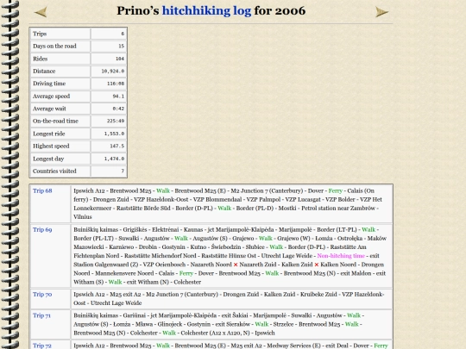466x349 pixels.
Task: Select the longest ride value 1,553.0
Action: click(115, 134)
